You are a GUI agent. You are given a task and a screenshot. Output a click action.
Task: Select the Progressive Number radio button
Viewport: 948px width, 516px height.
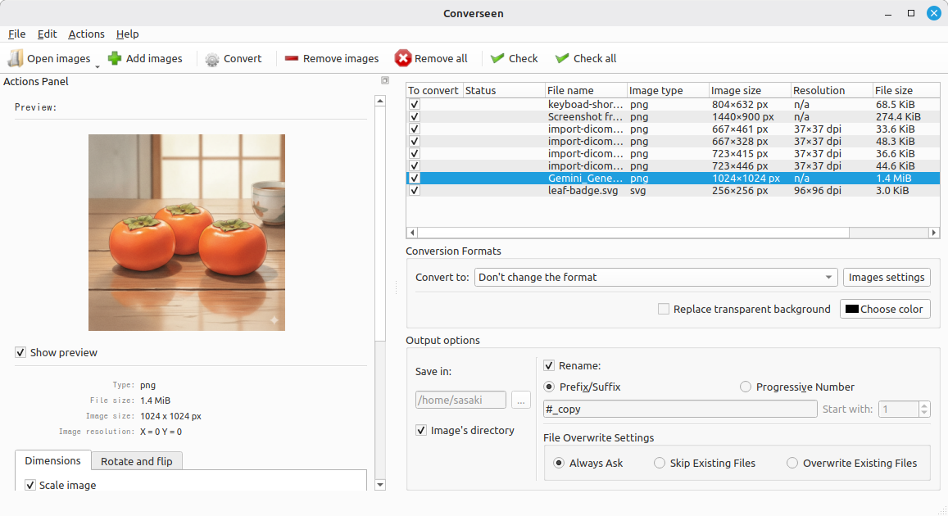tap(746, 387)
